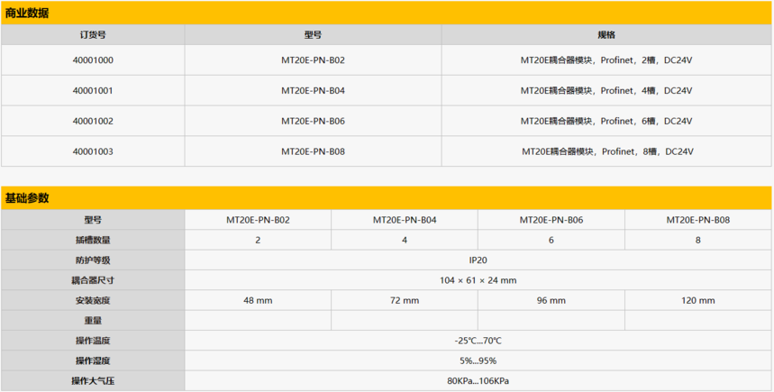Click slot count value 4

[405, 241]
